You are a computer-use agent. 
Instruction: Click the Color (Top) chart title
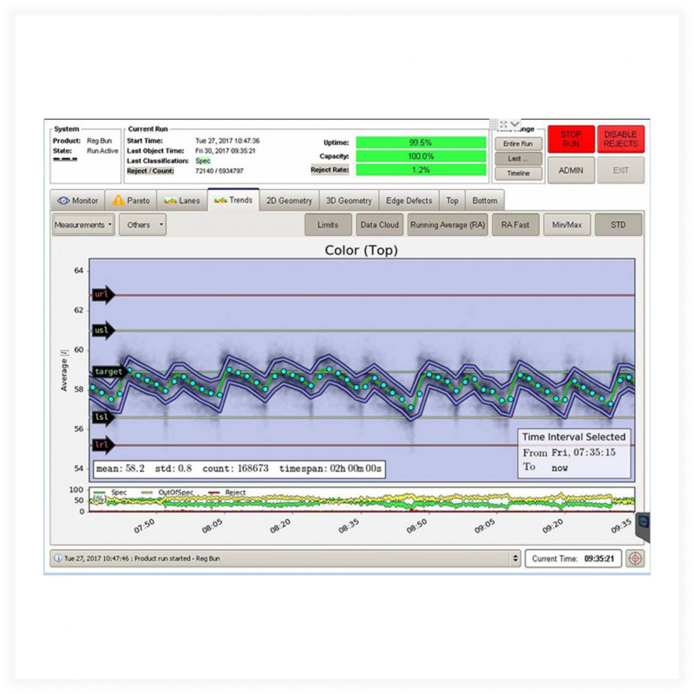[x=361, y=250]
